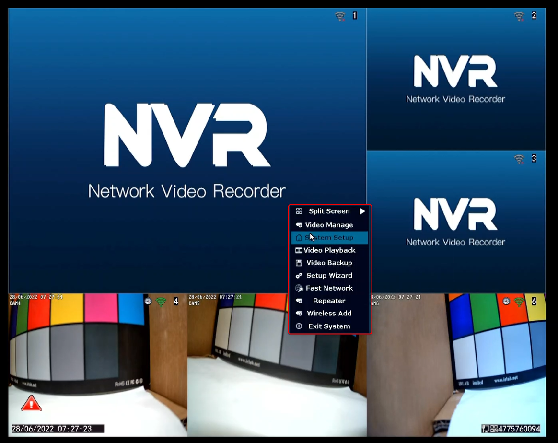Choose Video Backup from the menu
The width and height of the screenshot is (558, 443).
pos(329,263)
